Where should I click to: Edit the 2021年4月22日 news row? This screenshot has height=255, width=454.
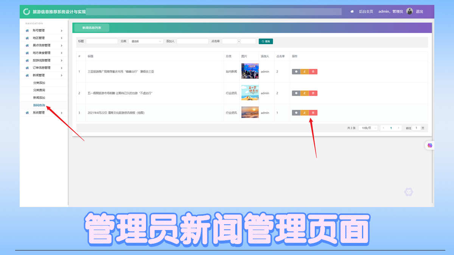tap(305, 113)
